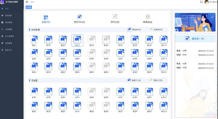Switch to the top 预定中(10) filter tab
The width and height of the screenshot is (218, 119).
[x=79, y=19]
